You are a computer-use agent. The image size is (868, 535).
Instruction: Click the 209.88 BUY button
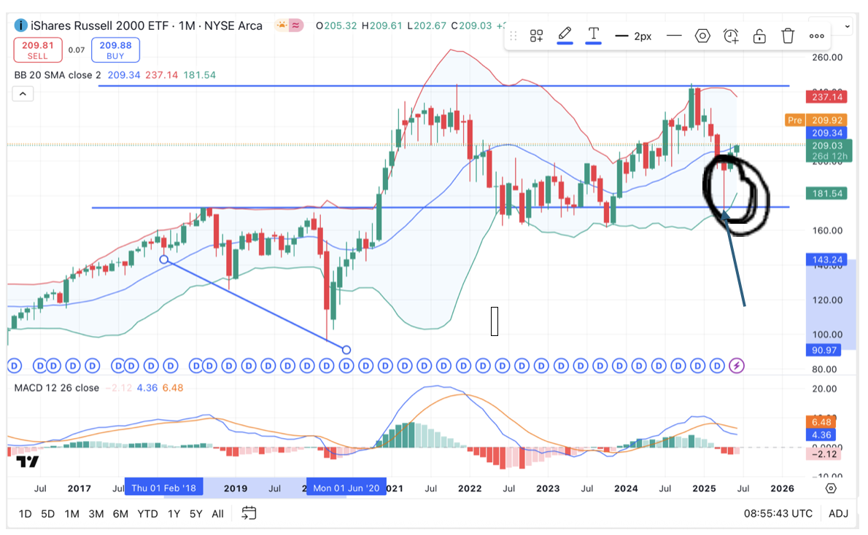(x=115, y=50)
